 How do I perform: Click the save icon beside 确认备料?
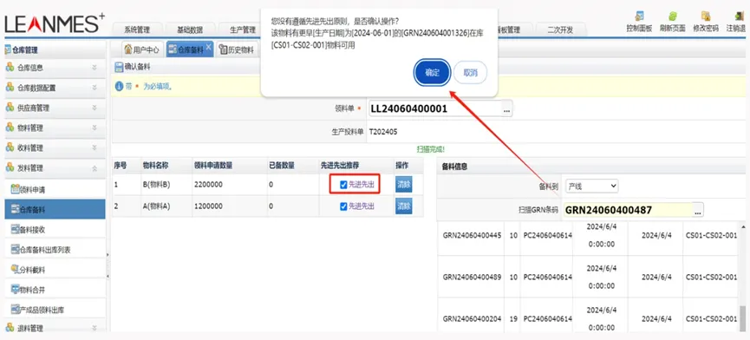pos(119,68)
